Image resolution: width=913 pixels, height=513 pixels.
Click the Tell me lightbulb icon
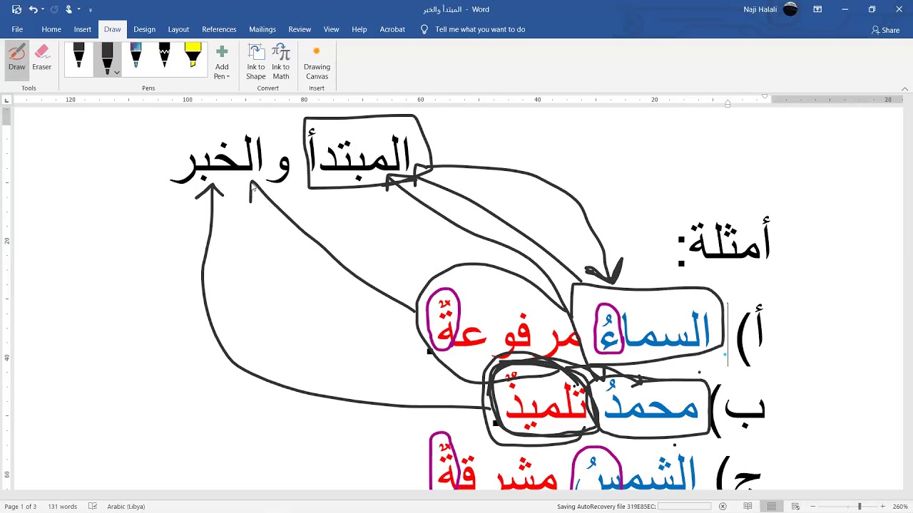[424, 29]
